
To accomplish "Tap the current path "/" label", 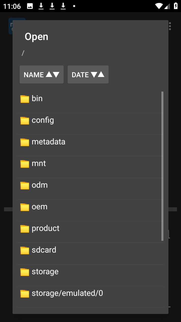I will 23,53.
